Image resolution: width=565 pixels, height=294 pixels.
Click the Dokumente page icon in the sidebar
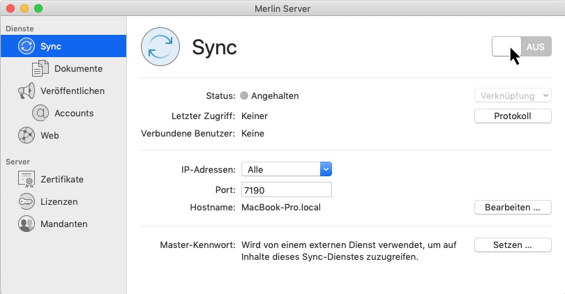click(40, 68)
